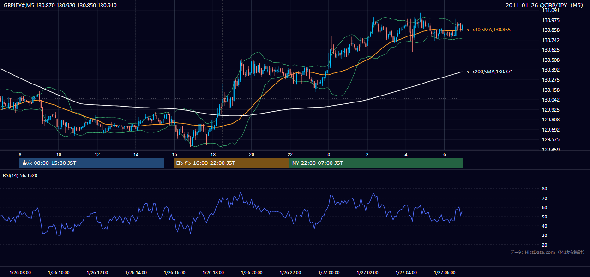This screenshot has width=590, height=277.
Task: Click the 1/26 20:00 date label
Action: tap(251, 273)
